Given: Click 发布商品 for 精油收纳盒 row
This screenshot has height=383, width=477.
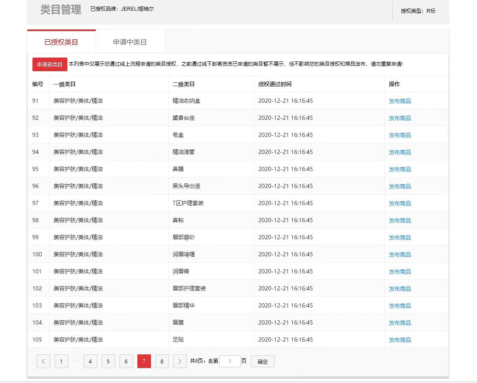Looking at the screenshot, I should coord(400,101).
